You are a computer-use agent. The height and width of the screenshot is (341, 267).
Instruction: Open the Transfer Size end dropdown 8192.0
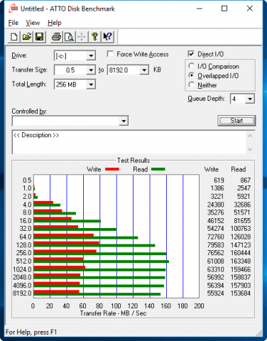(144, 70)
